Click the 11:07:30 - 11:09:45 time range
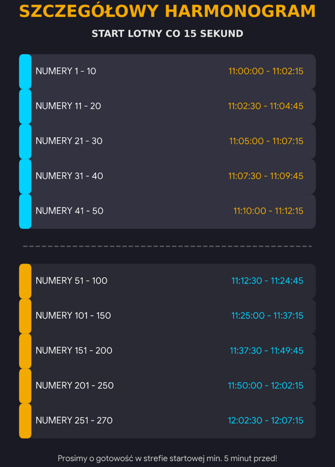335x467 pixels. coord(265,176)
